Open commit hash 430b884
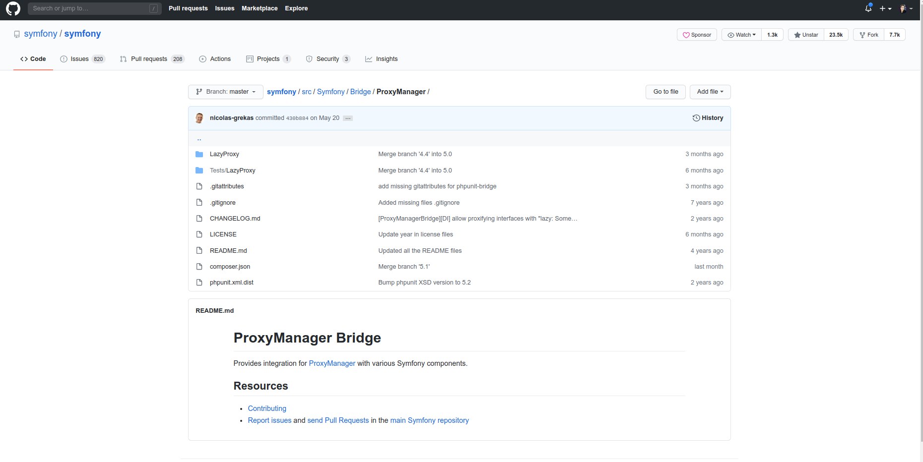Image resolution: width=923 pixels, height=462 pixels. [x=297, y=118]
